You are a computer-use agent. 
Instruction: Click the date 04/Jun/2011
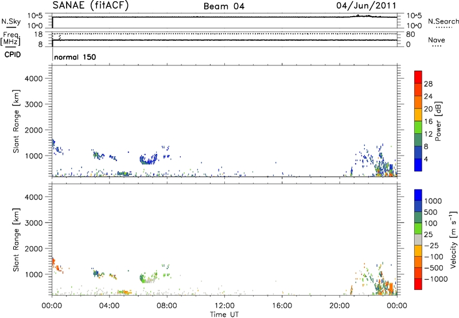pos(366,6)
